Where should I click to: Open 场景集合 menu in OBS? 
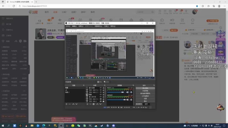pos(98,26)
